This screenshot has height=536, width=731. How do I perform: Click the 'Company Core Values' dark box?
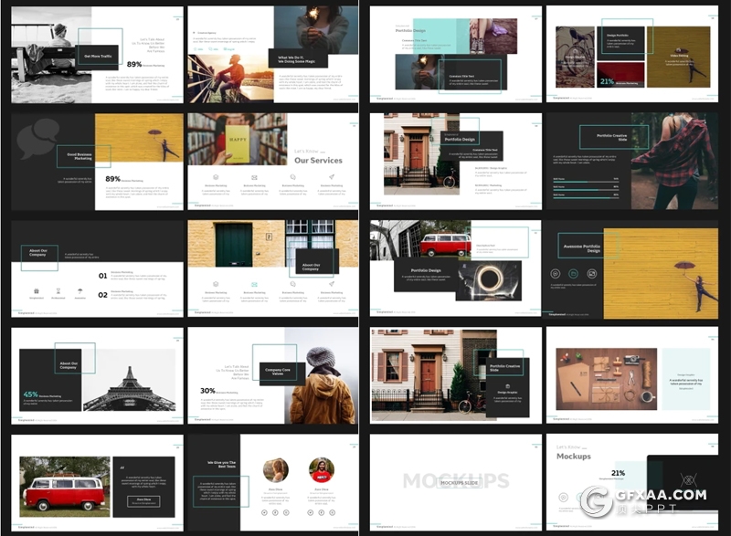click(x=278, y=373)
